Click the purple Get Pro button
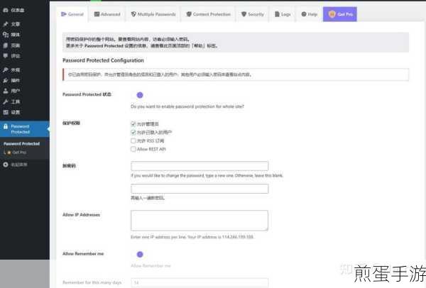 tap(340, 14)
